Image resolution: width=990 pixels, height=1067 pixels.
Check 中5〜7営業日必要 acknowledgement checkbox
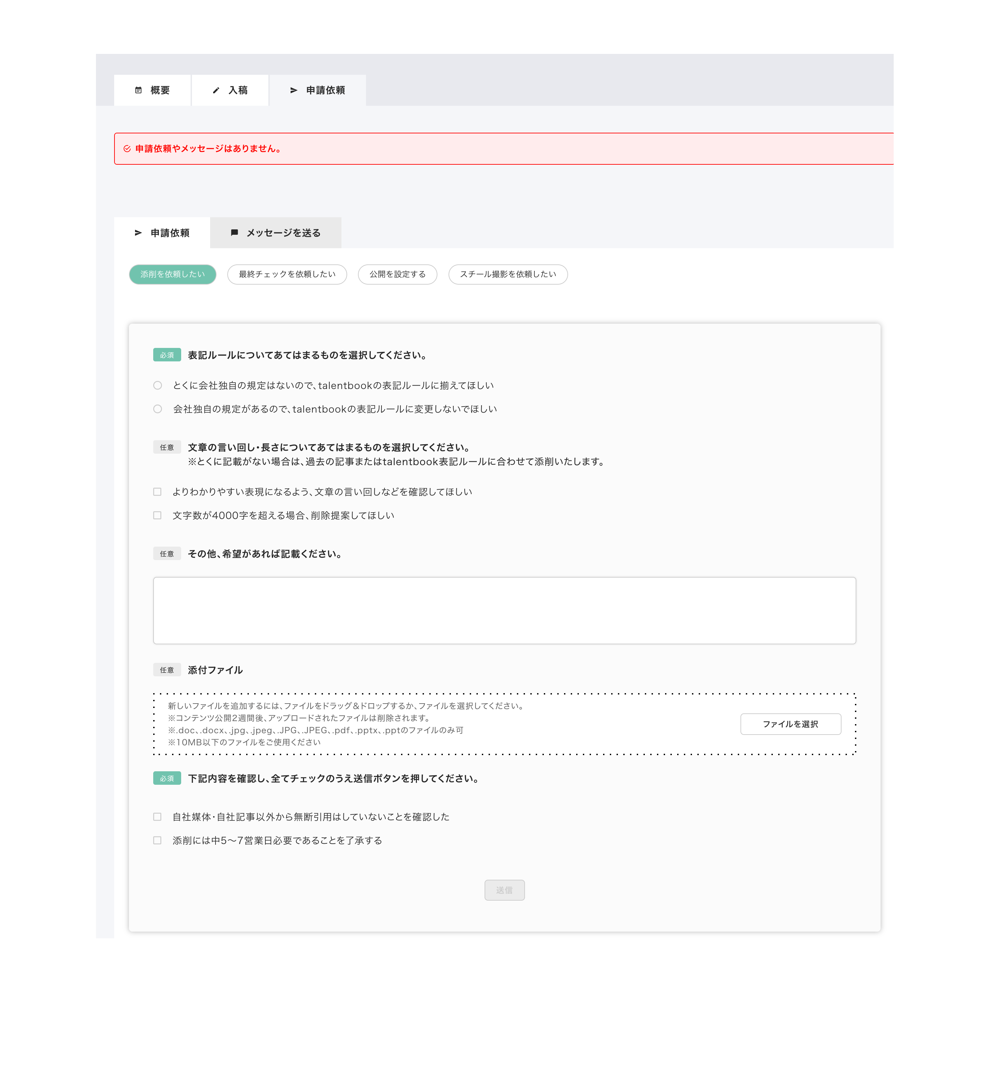coord(158,840)
